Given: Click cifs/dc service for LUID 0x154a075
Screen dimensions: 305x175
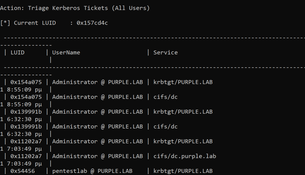Looking at the screenshot, I should 165,97.
